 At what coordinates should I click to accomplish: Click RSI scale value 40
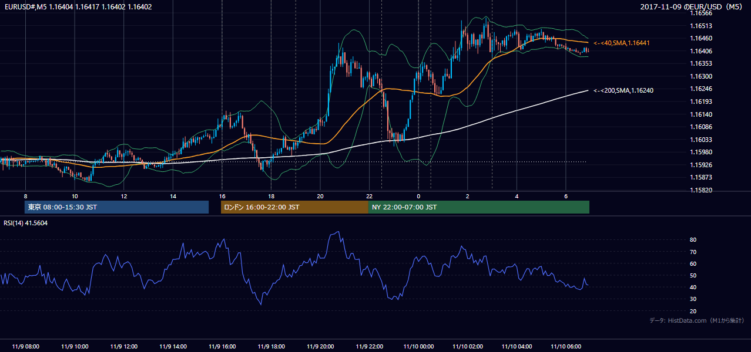pos(693,287)
